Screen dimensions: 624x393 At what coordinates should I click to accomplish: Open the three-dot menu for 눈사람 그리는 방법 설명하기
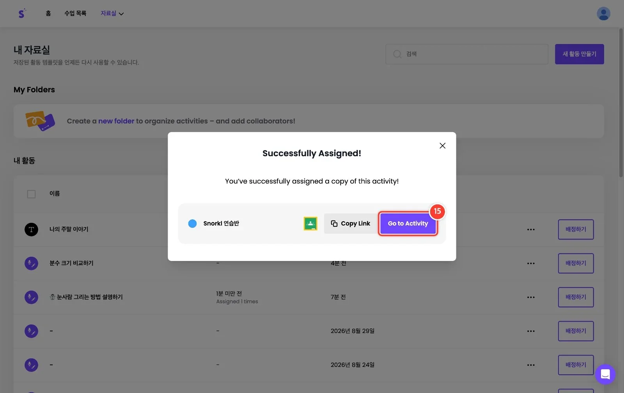[531, 297]
